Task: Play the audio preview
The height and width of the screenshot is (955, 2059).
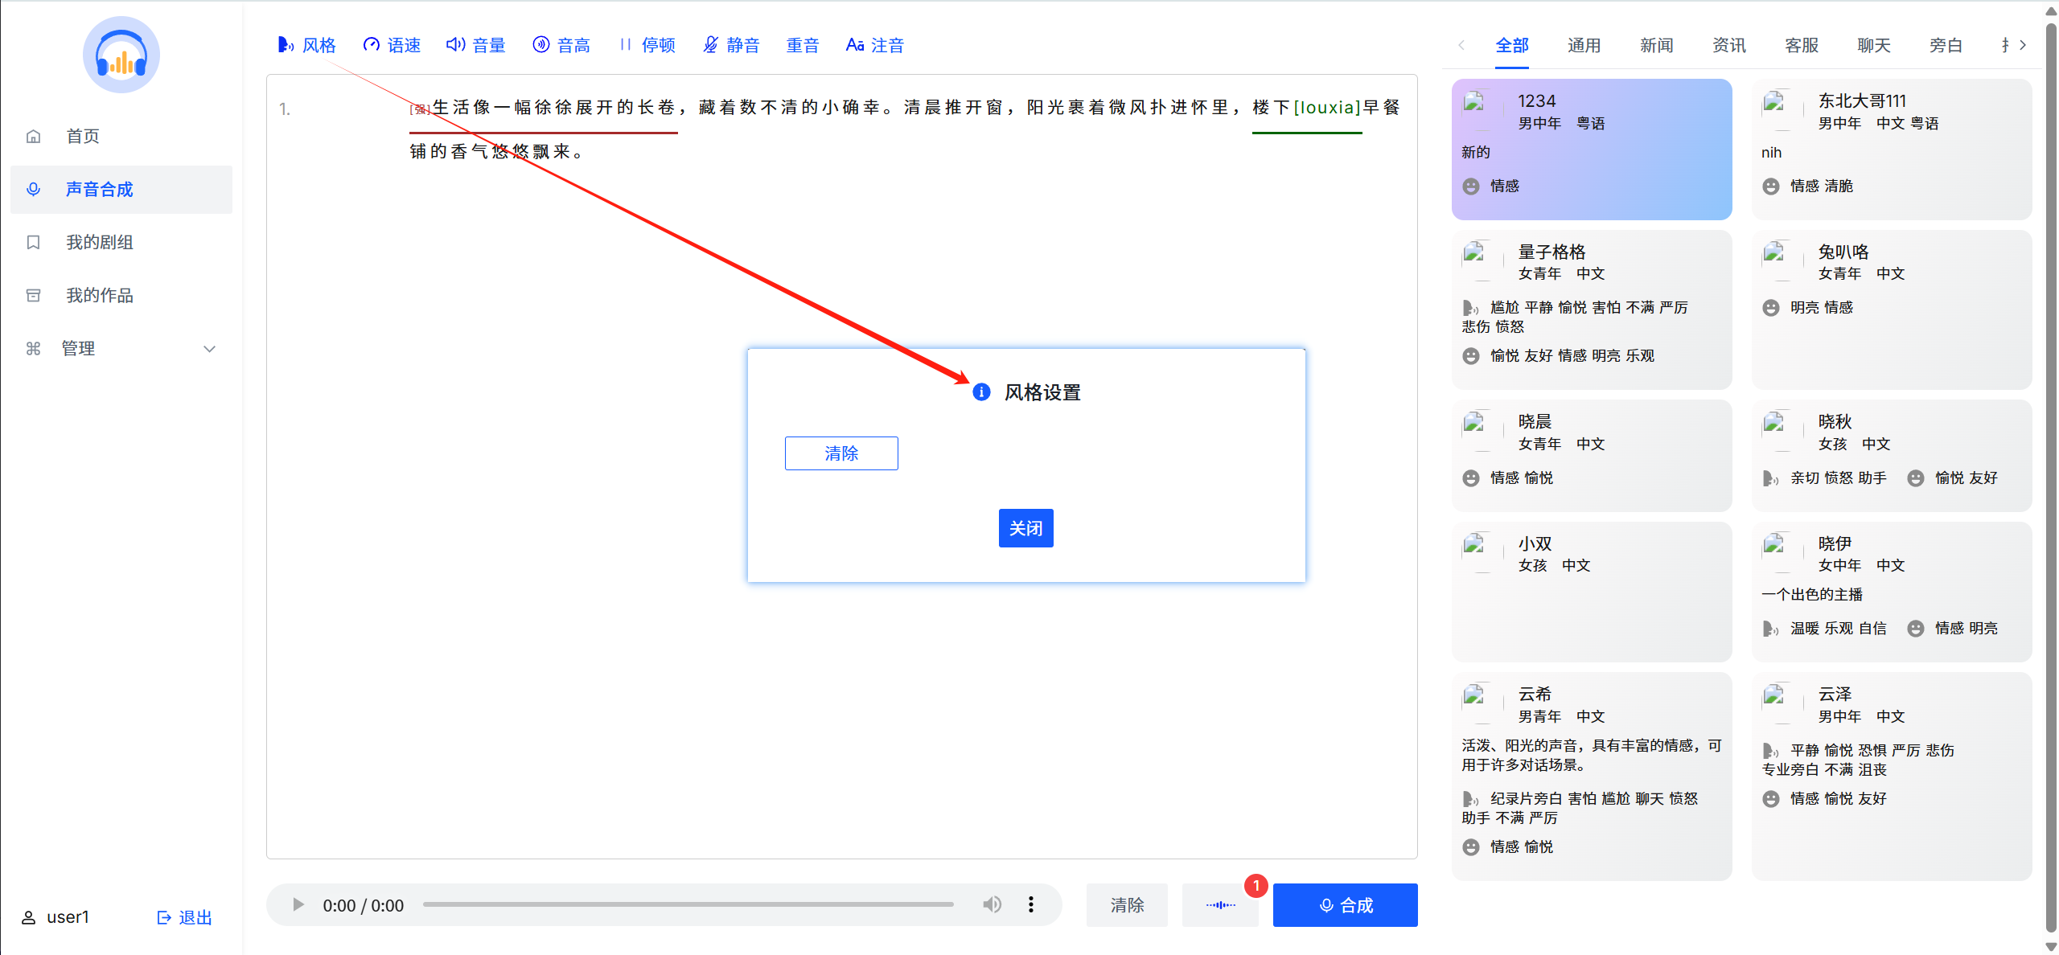Action: point(298,905)
